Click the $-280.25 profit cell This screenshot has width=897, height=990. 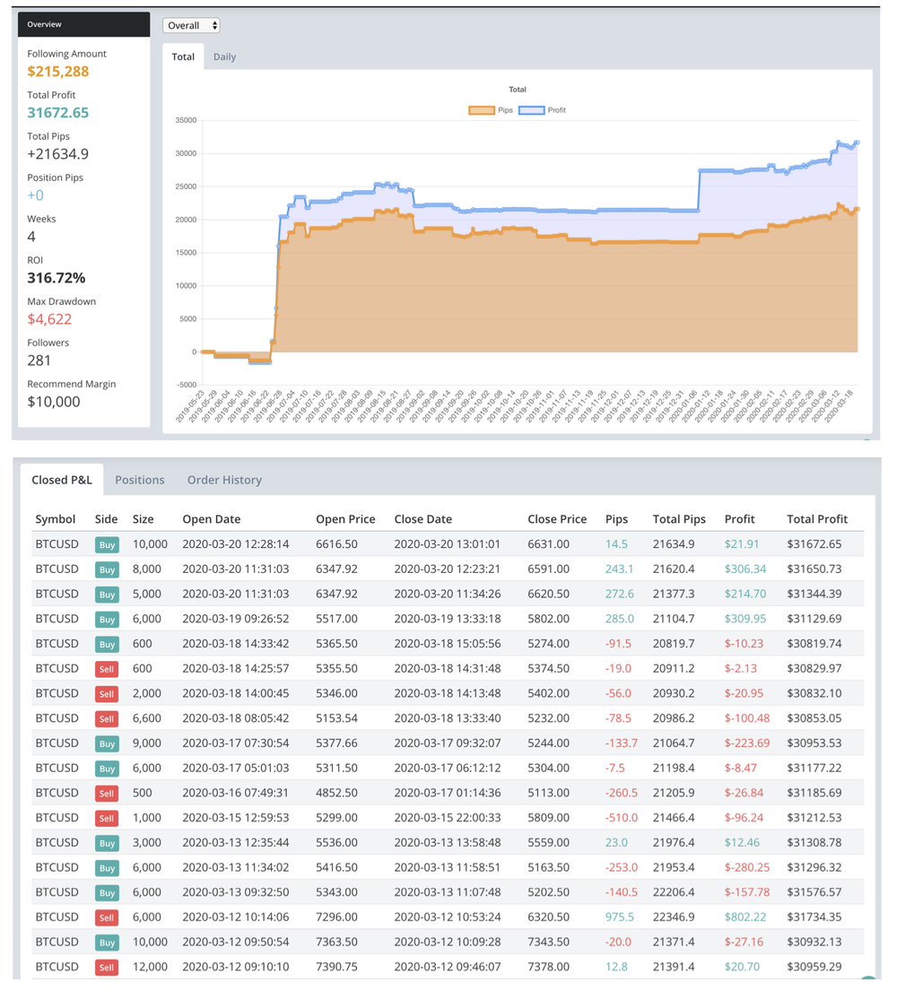click(x=747, y=867)
